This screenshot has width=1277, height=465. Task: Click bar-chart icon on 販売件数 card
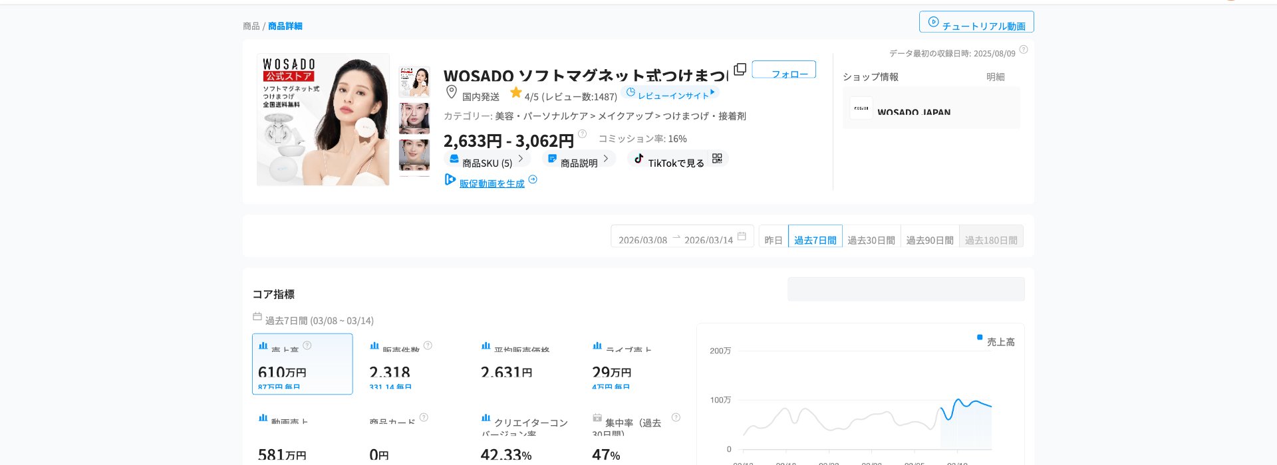tap(374, 345)
